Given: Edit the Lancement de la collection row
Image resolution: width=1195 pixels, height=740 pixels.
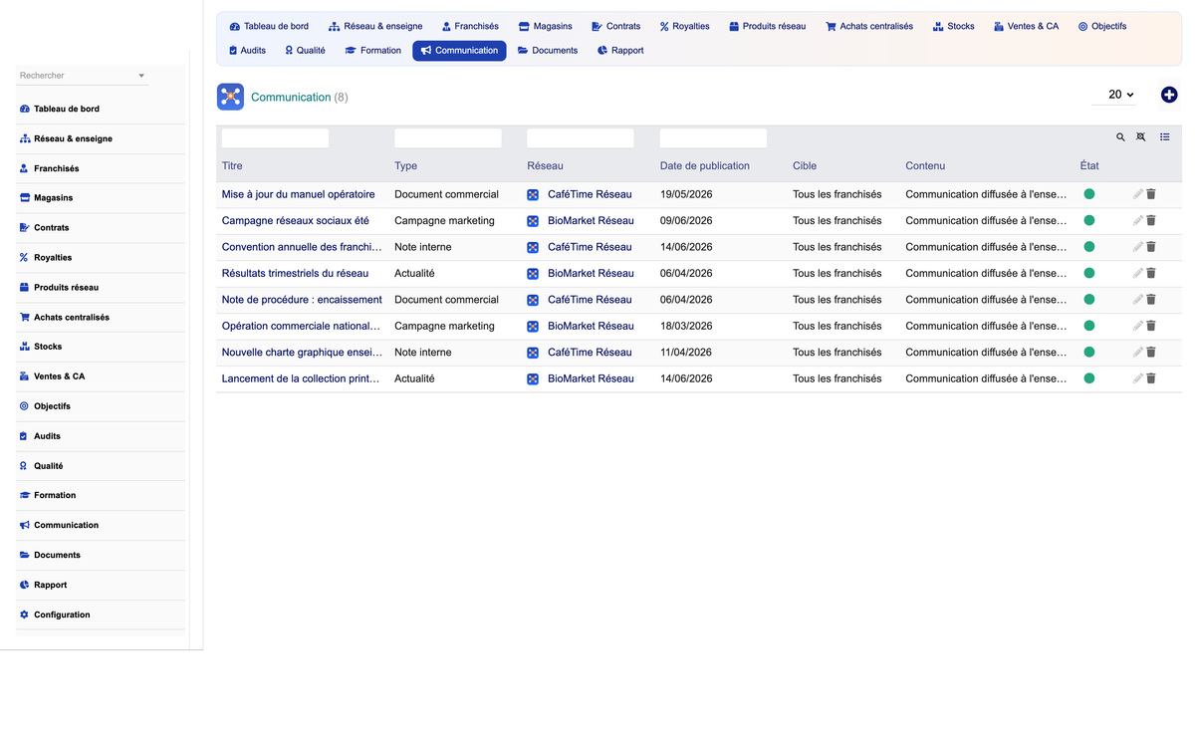Looking at the screenshot, I should (1138, 379).
